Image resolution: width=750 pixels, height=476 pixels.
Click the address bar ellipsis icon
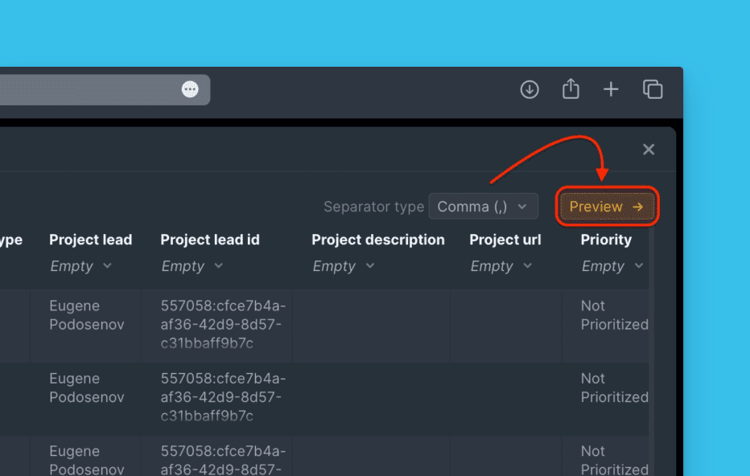(x=190, y=89)
